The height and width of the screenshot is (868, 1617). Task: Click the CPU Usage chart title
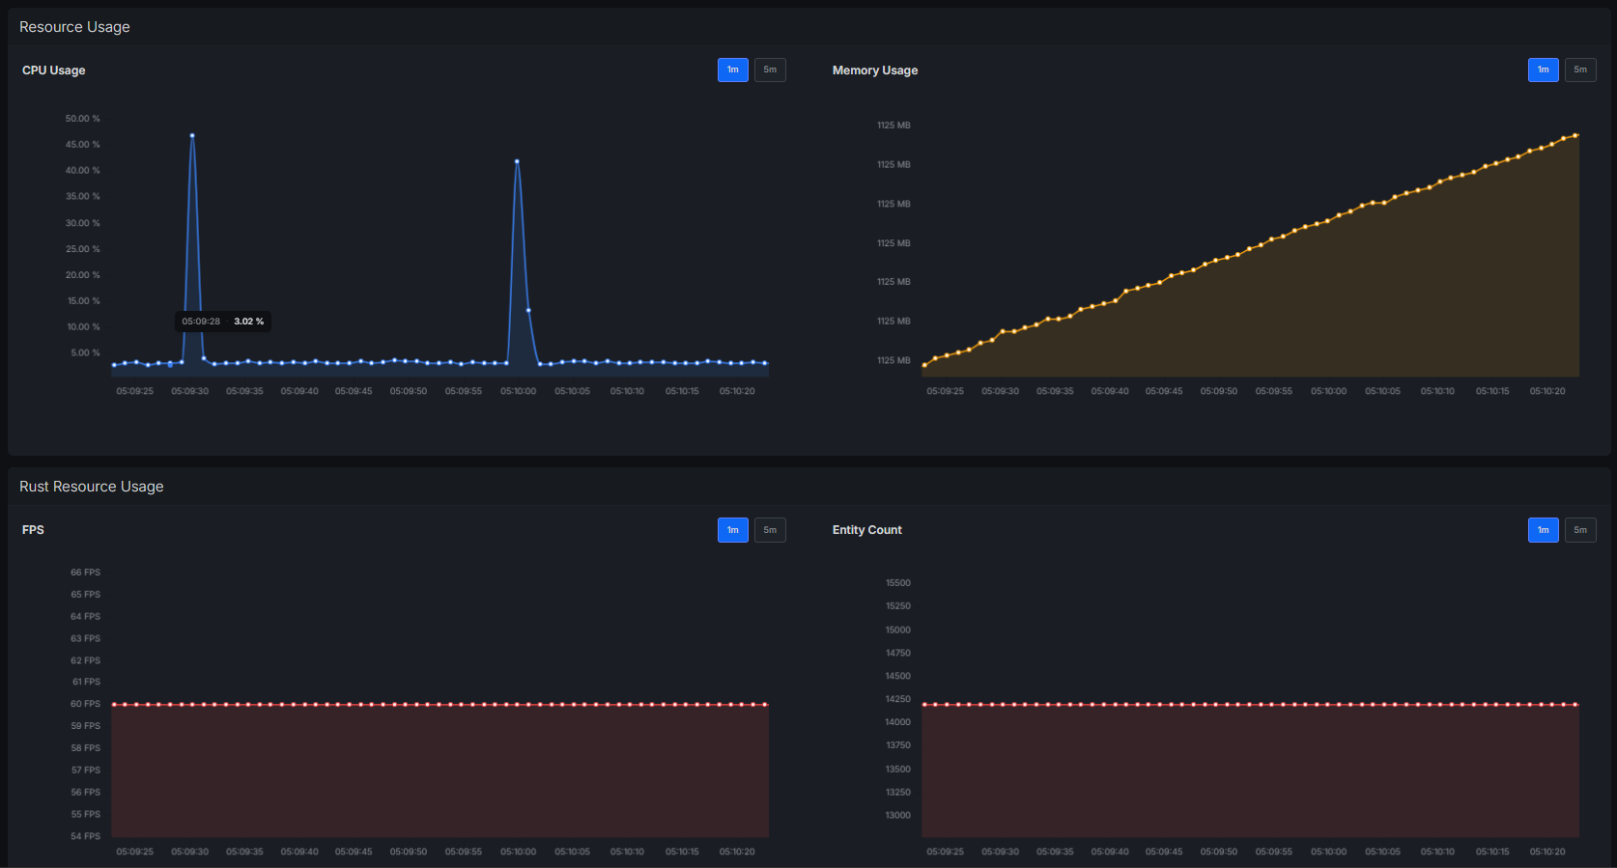coord(54,70)
